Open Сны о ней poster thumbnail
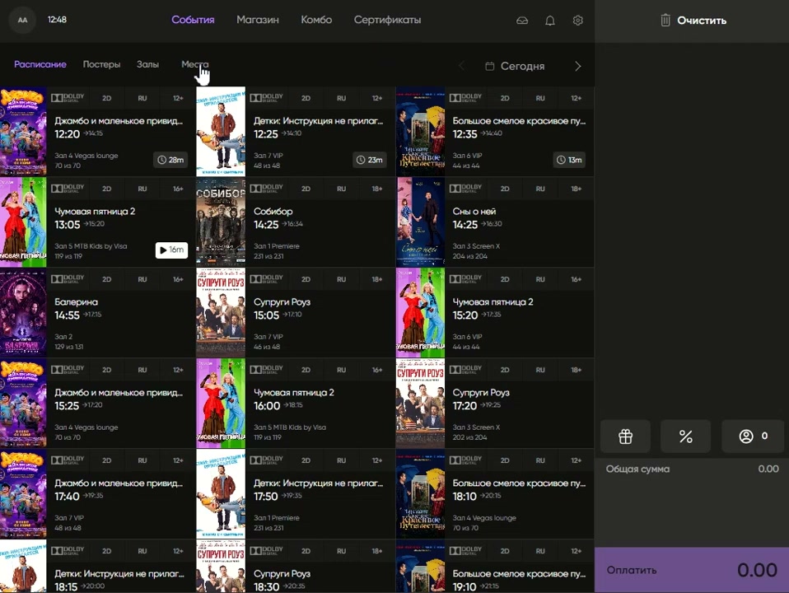 tap(421, 222)
